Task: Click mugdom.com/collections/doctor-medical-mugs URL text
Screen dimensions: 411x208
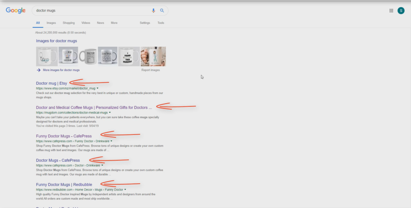Action: point(72,112)
